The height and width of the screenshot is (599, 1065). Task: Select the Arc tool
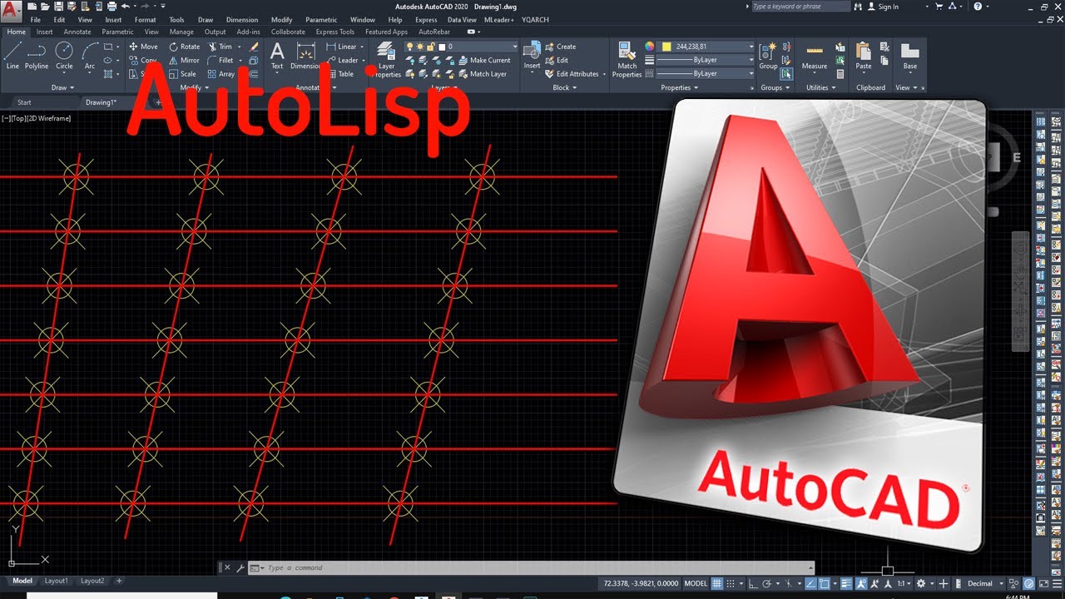(90, 56)
